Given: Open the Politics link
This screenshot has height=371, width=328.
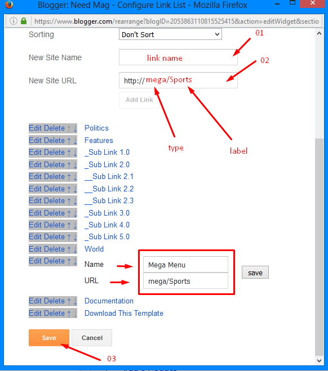Looking at the screenshot, I should [96, 128].
